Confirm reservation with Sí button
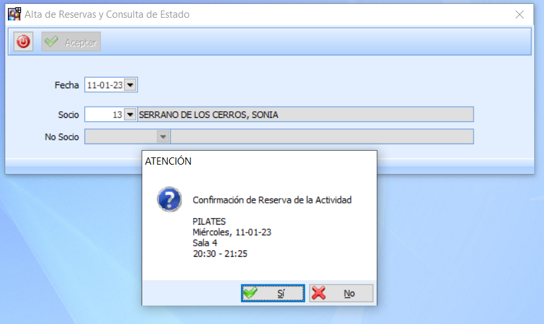This screenshot has width=544, height=324. pos(273,293)
